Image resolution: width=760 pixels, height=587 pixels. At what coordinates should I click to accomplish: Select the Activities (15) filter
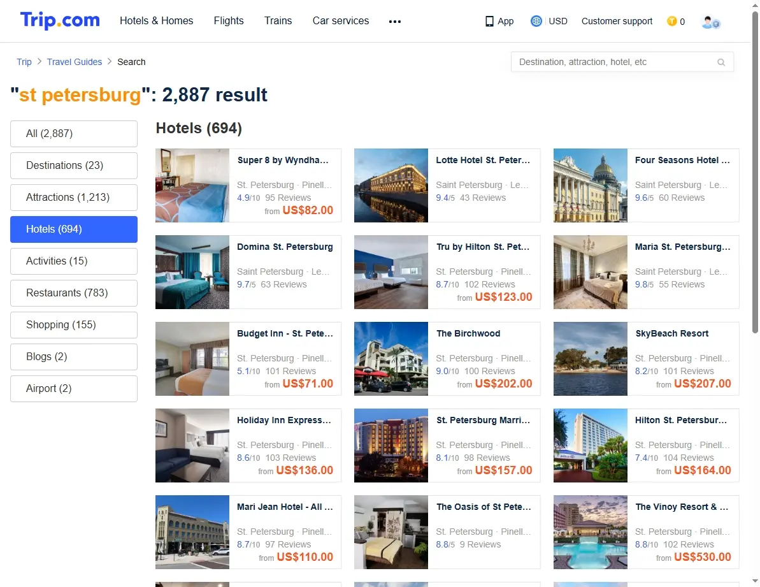pyautogui.click(x=74, y=261)
